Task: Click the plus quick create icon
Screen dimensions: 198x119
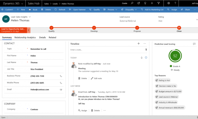Action: [152, 3]
